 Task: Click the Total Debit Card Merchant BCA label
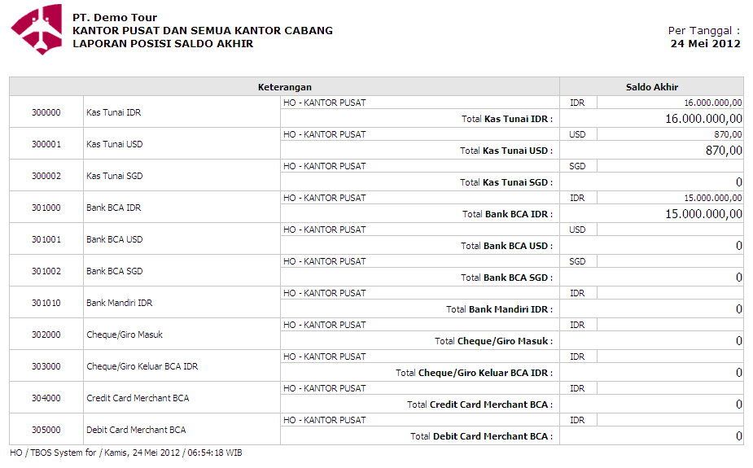click(x=481, y=436)
